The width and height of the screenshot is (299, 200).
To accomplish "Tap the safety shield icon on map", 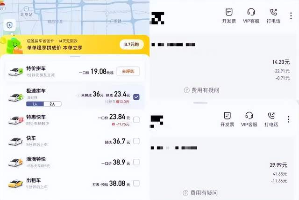I will 9,25.
